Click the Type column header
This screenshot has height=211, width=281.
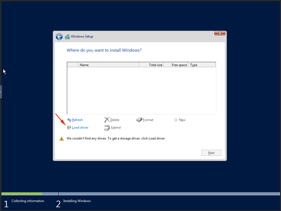click(193, 65)
